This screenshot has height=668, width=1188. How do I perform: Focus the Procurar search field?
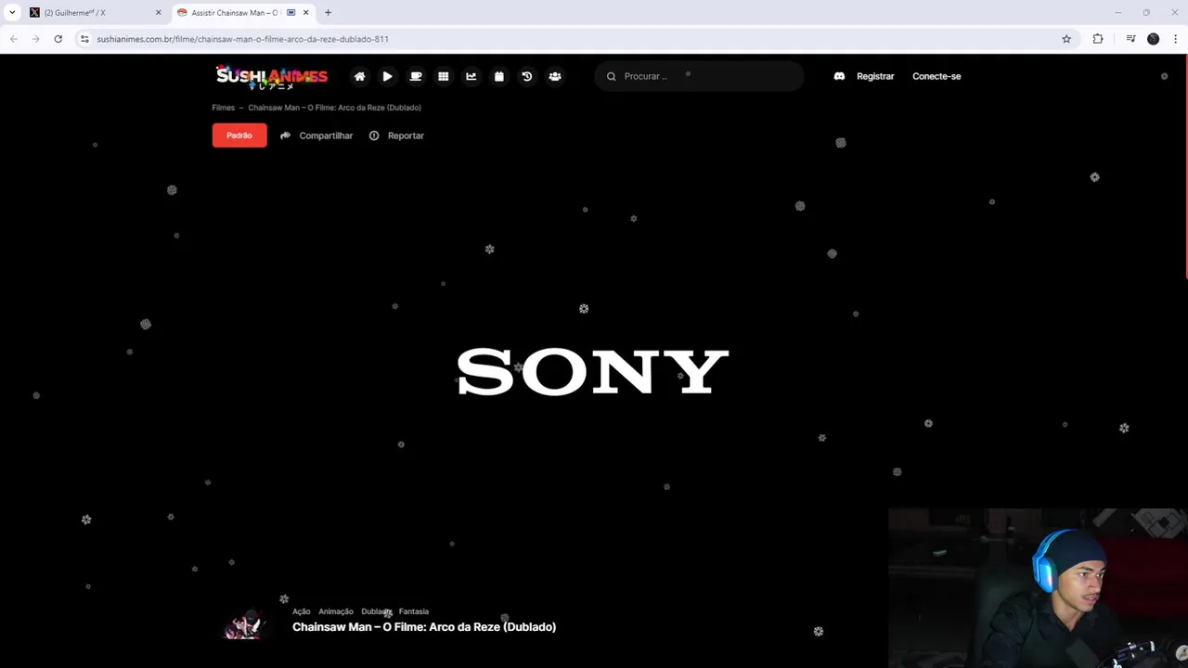699,76
